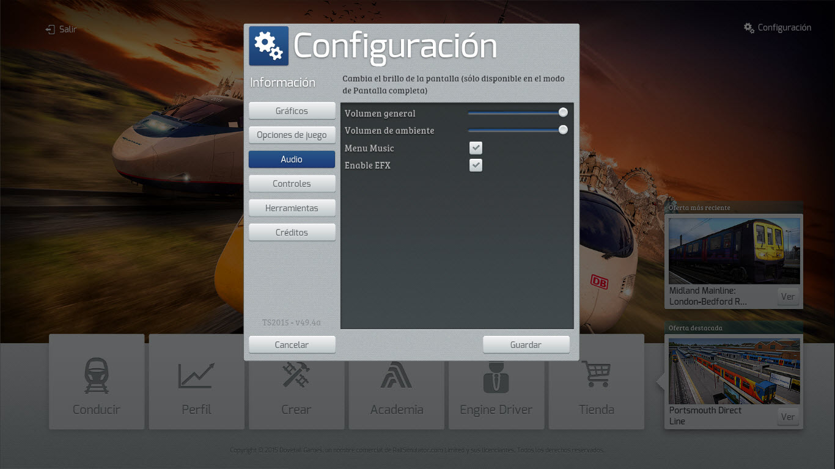Switch to the Gráficos settings section
The image size is (835, 469).
(x=292, y=111)
